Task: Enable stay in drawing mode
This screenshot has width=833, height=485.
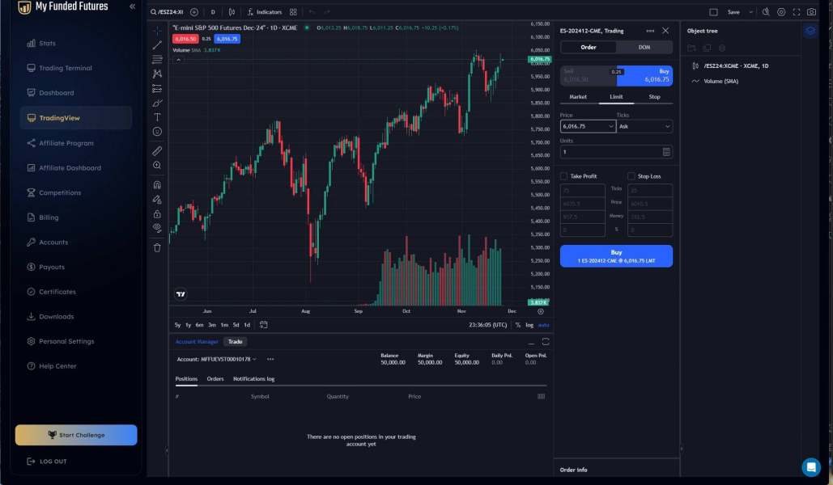Action: (157, 200)
